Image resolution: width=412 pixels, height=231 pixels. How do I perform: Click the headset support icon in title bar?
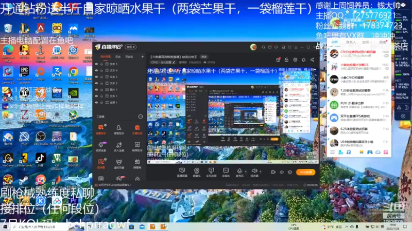coord(263,47)
